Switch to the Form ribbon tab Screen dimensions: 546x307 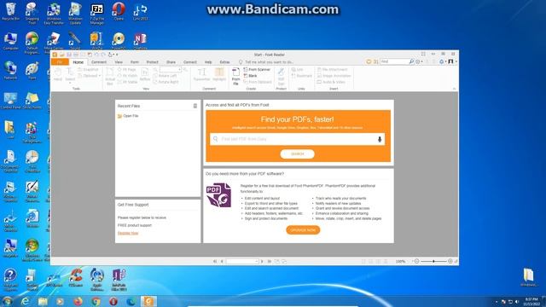point(135,62)
